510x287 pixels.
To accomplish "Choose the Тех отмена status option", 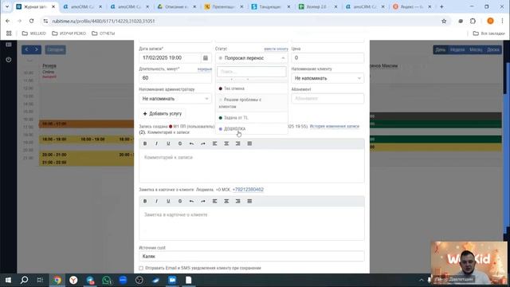I will [252, 88].
